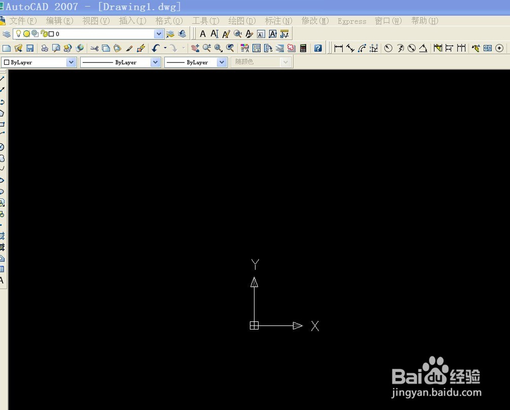Select the Angular Dimension tool
The height and width of the screenshot is (410, 510).
(423, 48)
